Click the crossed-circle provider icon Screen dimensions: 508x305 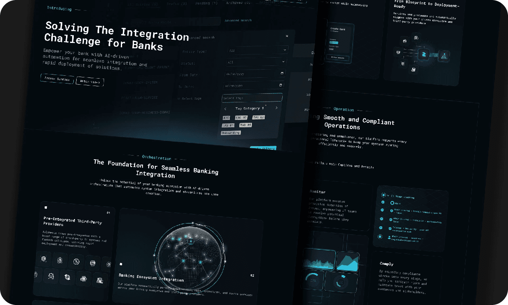click(76, 261)
